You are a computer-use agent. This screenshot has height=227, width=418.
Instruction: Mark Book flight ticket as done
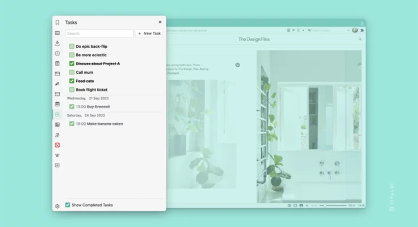(x=72, y=90)
